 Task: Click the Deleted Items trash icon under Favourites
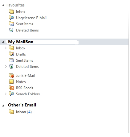coord(11,30)
